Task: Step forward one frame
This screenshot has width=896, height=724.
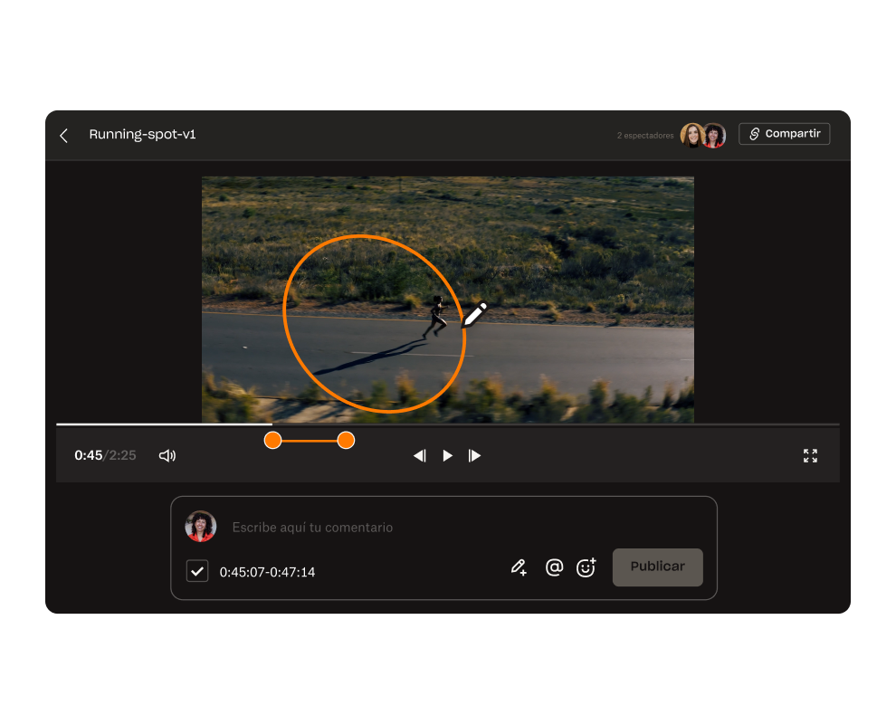Action: (475, 455)
